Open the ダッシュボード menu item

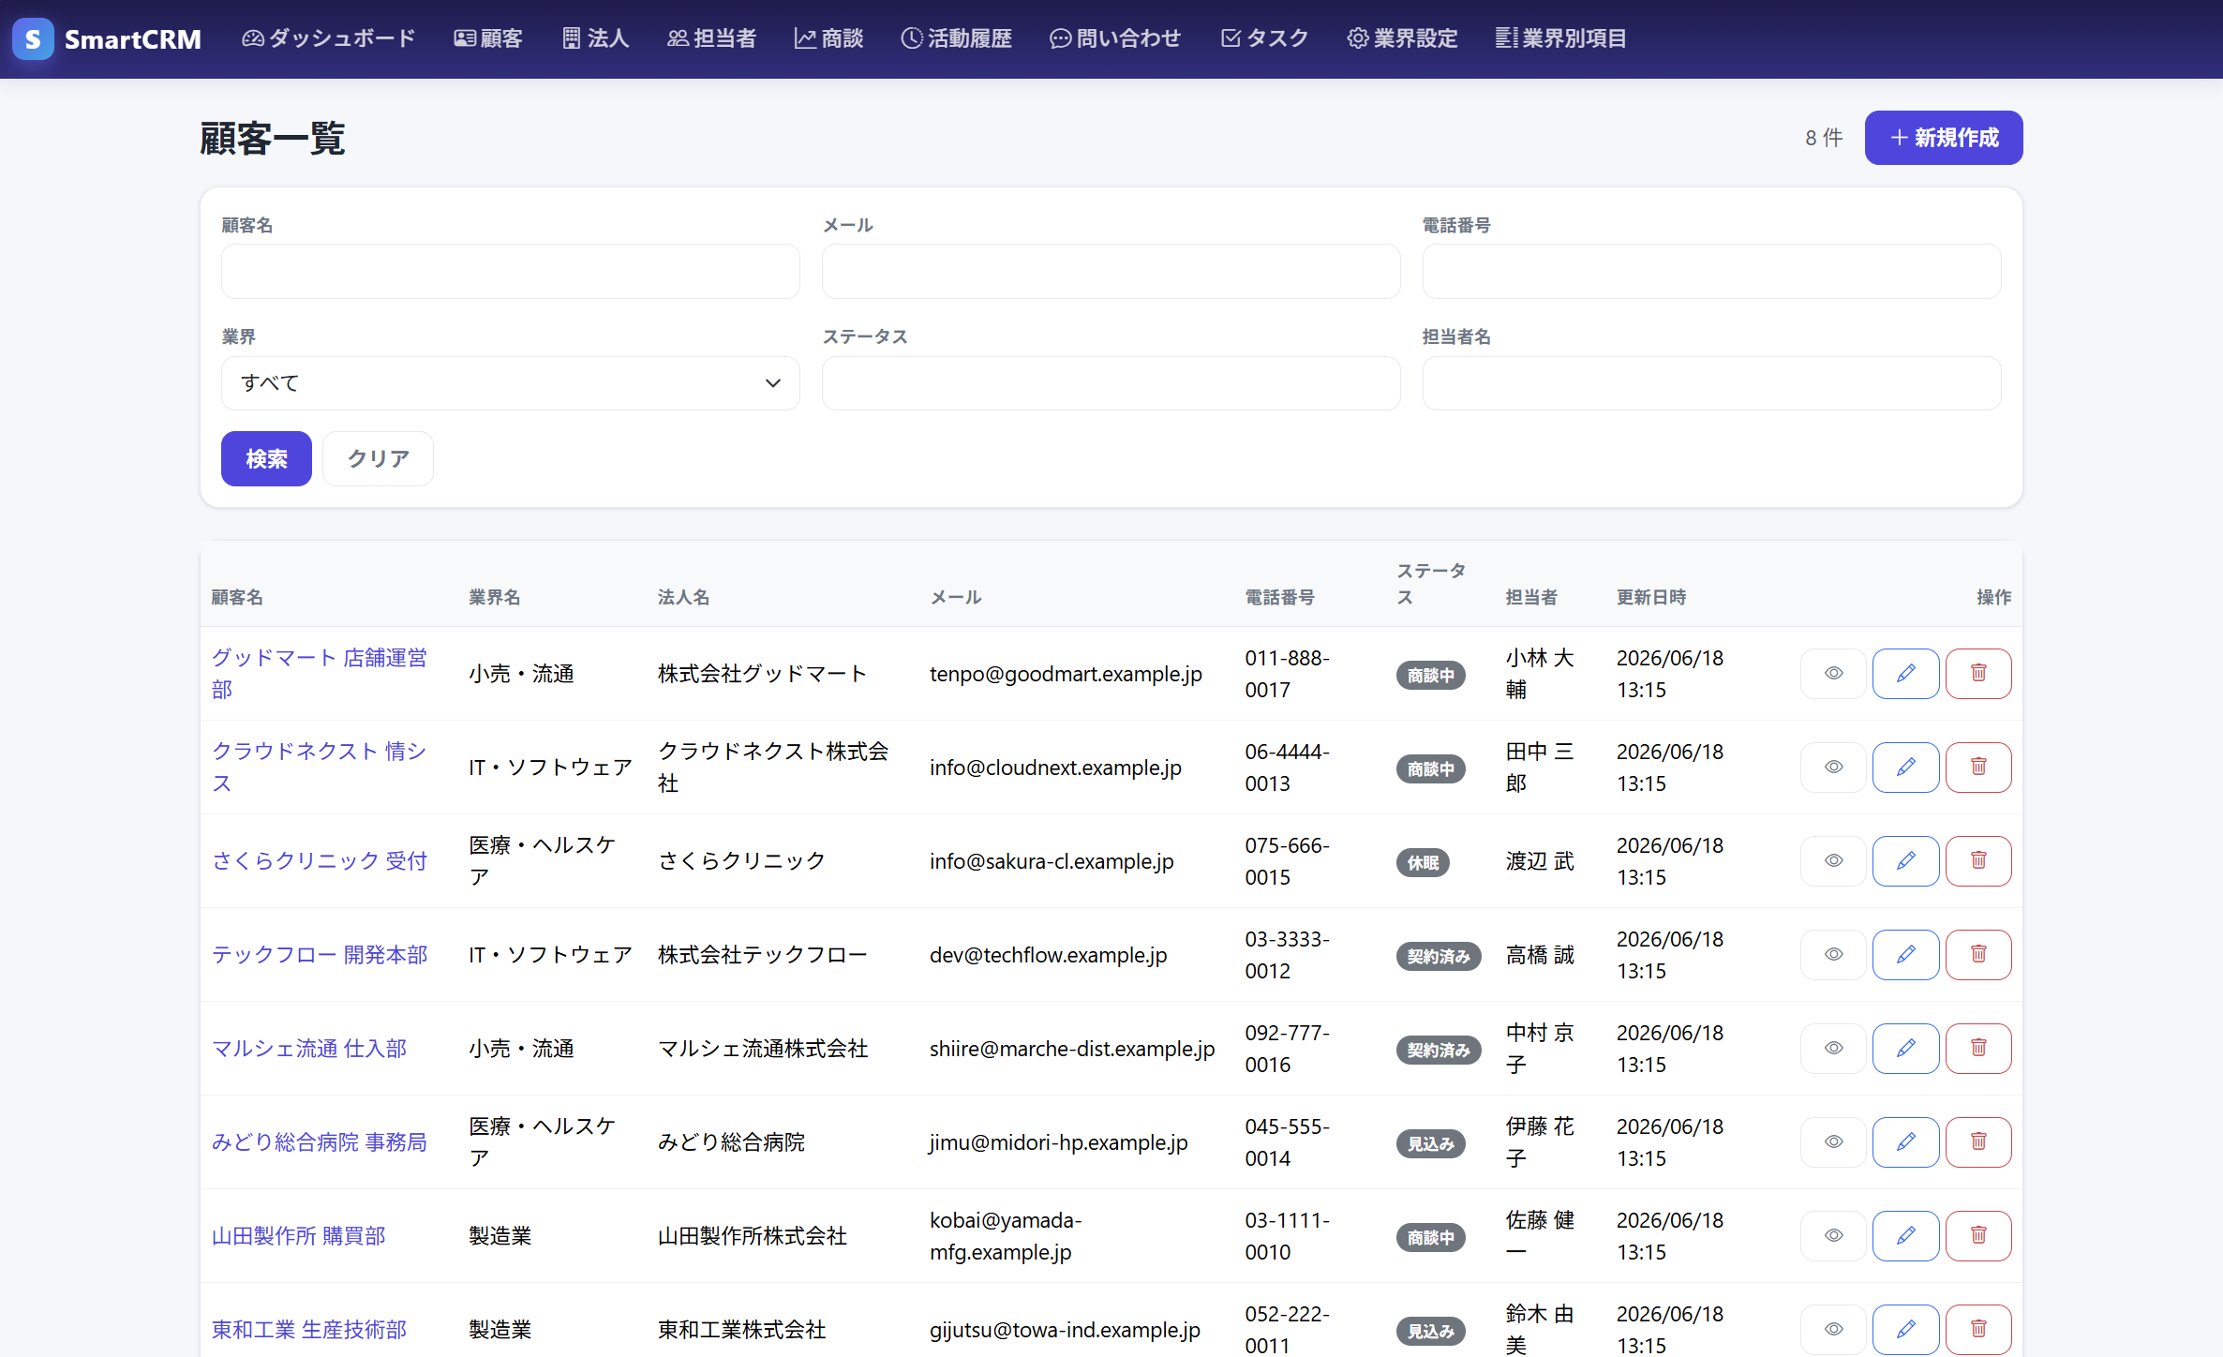pyautogui.click(x=328, y=38)
